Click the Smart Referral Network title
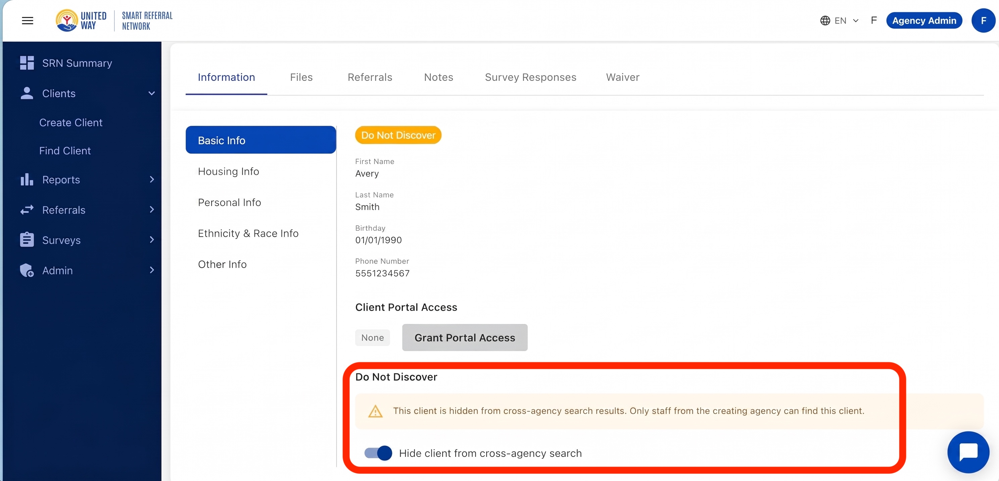Viewport: 999px width, 481px height. click(147, 20)
